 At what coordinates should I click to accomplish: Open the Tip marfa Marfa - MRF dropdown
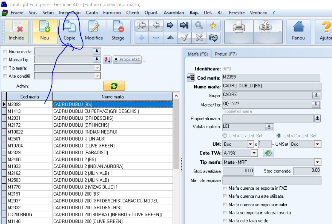point(317,162)
